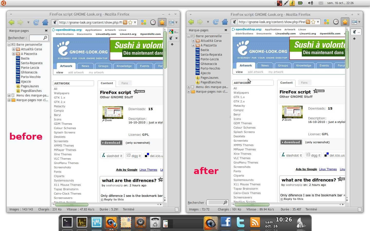Open the Groups tab in right page
Screen dimensions: 370x231
283,65
